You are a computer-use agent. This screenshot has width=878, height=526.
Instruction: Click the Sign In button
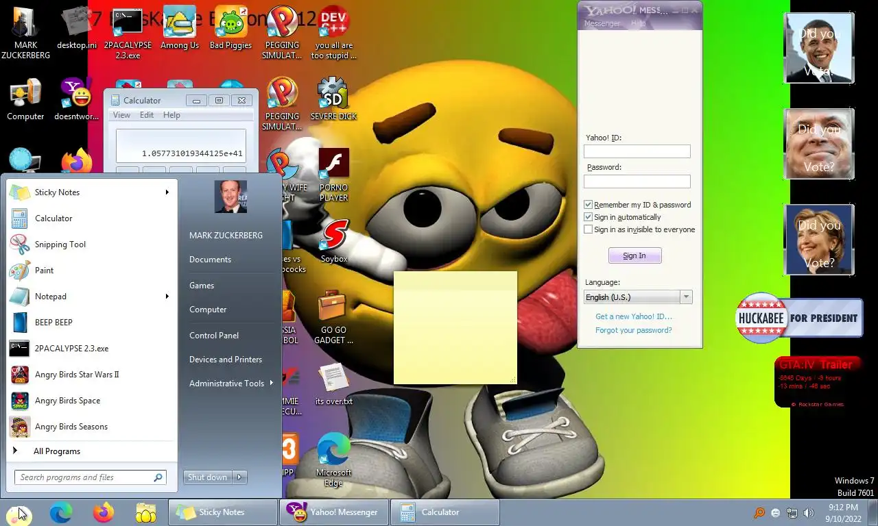click(634, 255)
